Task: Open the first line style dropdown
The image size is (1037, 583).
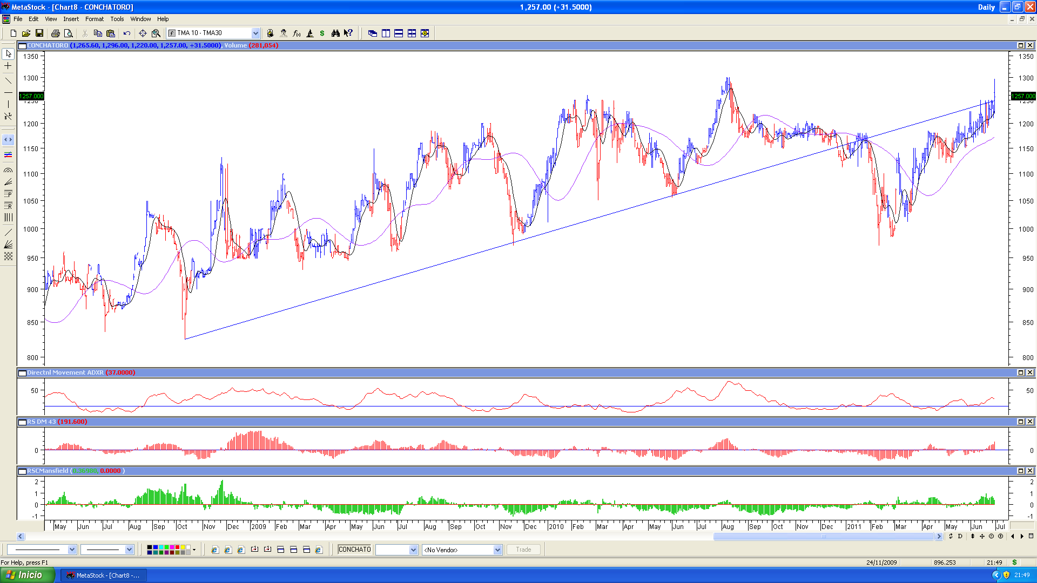Action: [x=72, y=550]
